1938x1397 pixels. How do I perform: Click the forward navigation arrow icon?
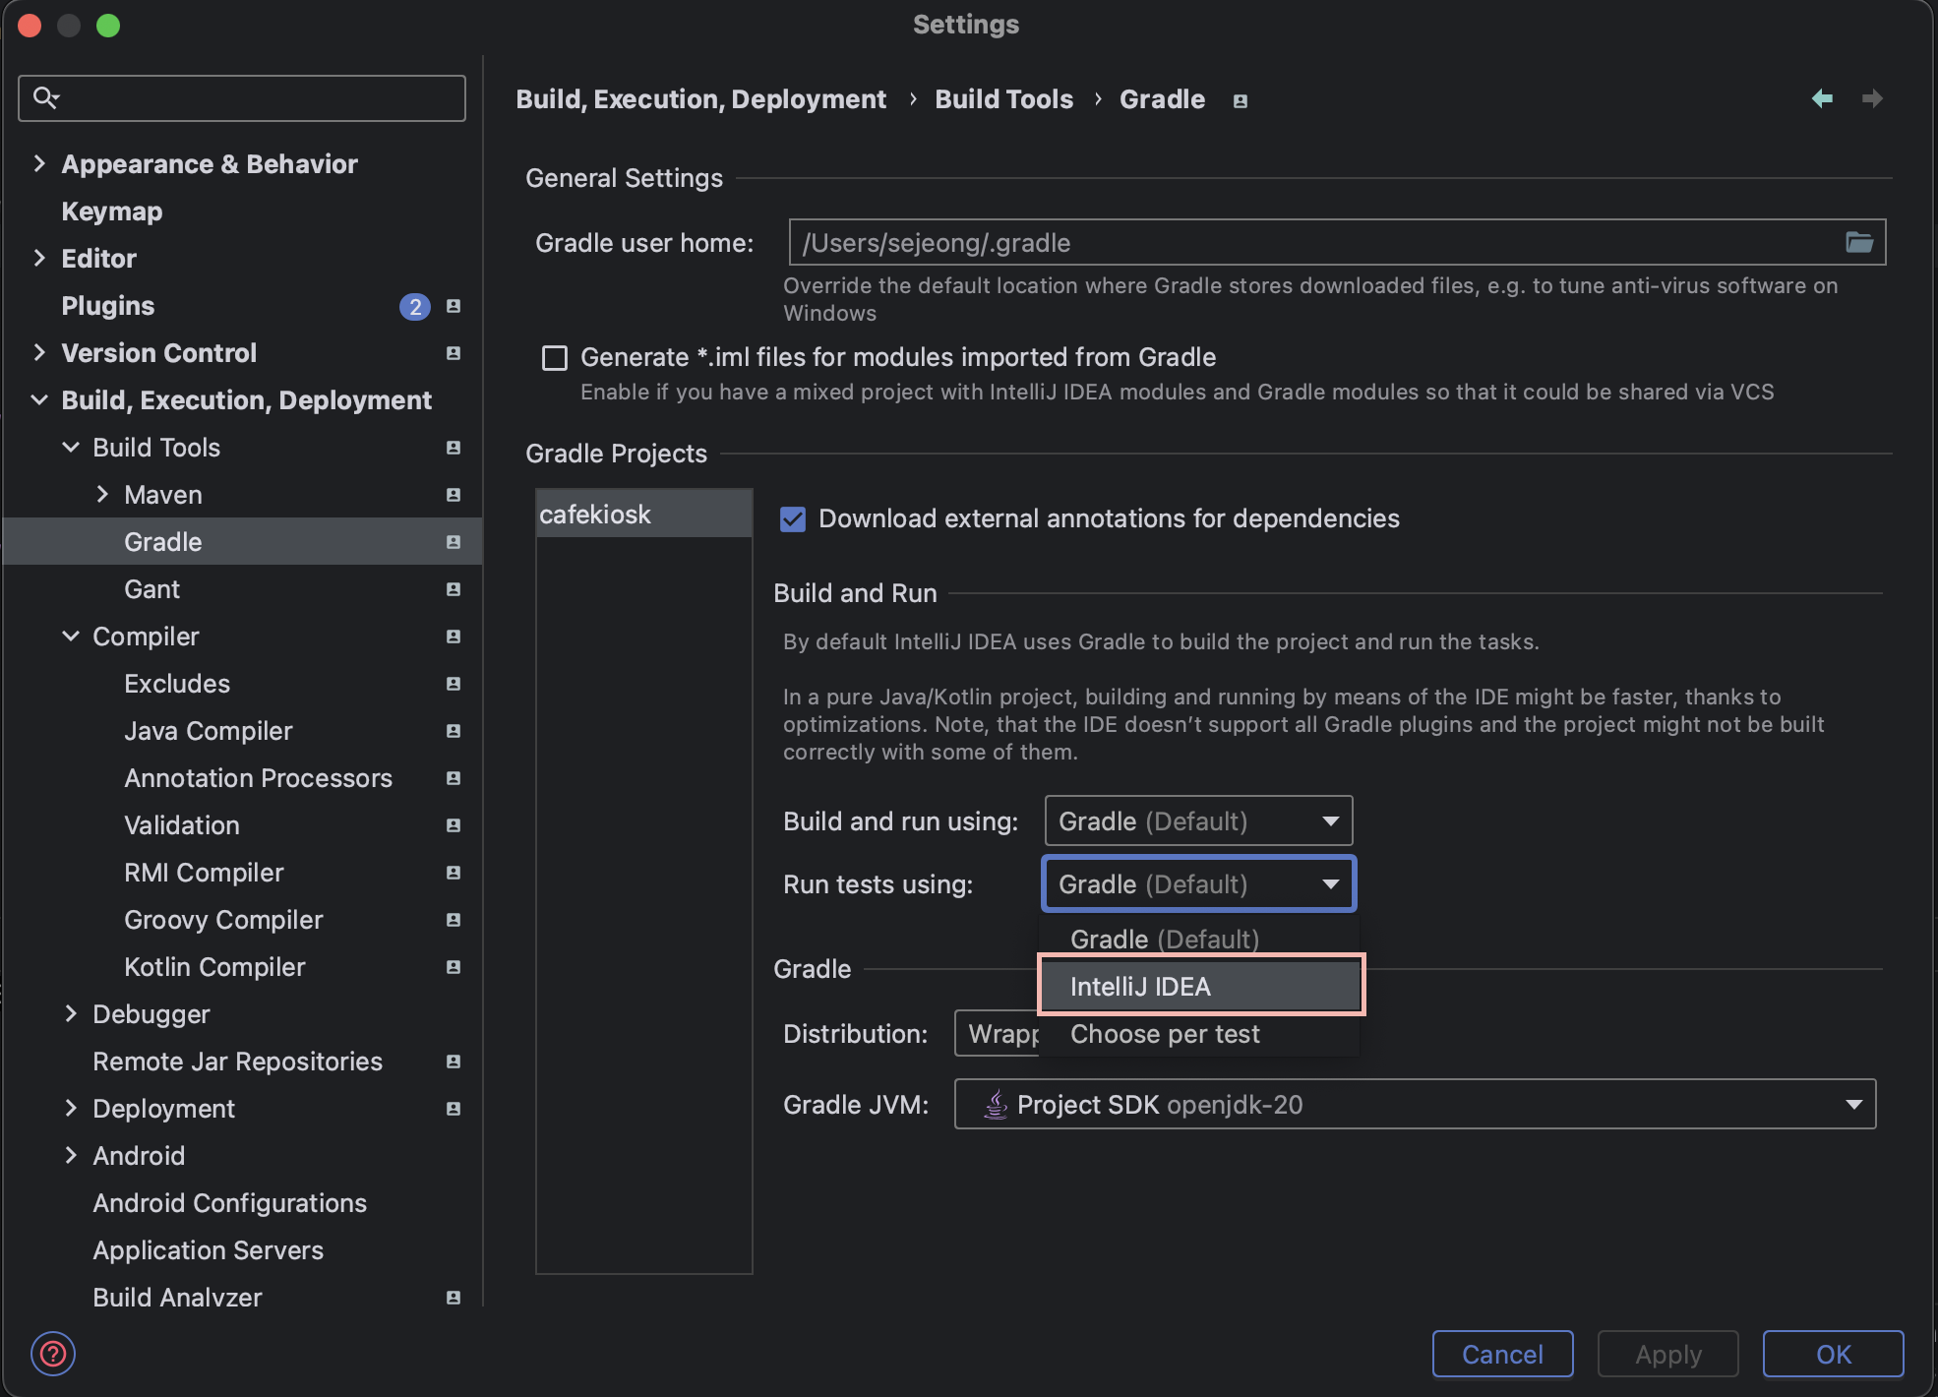click(x=1872, y=98)
